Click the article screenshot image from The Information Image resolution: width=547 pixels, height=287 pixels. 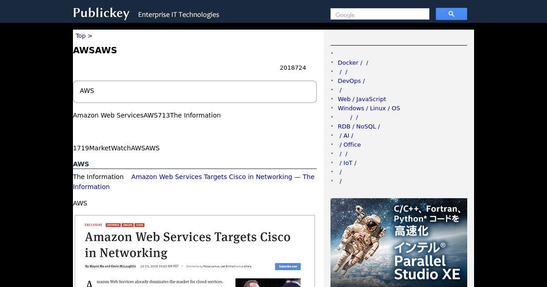pos(195,251)
